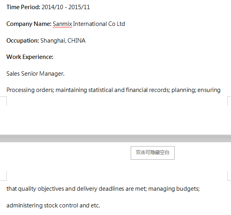Viewport: 231px width, 215px height.
Task: Click the word ensuring at line end
Action: pos(209,90)
